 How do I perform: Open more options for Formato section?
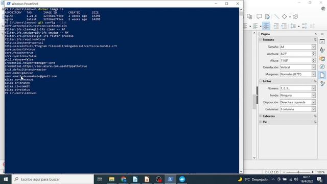(315, 40)
